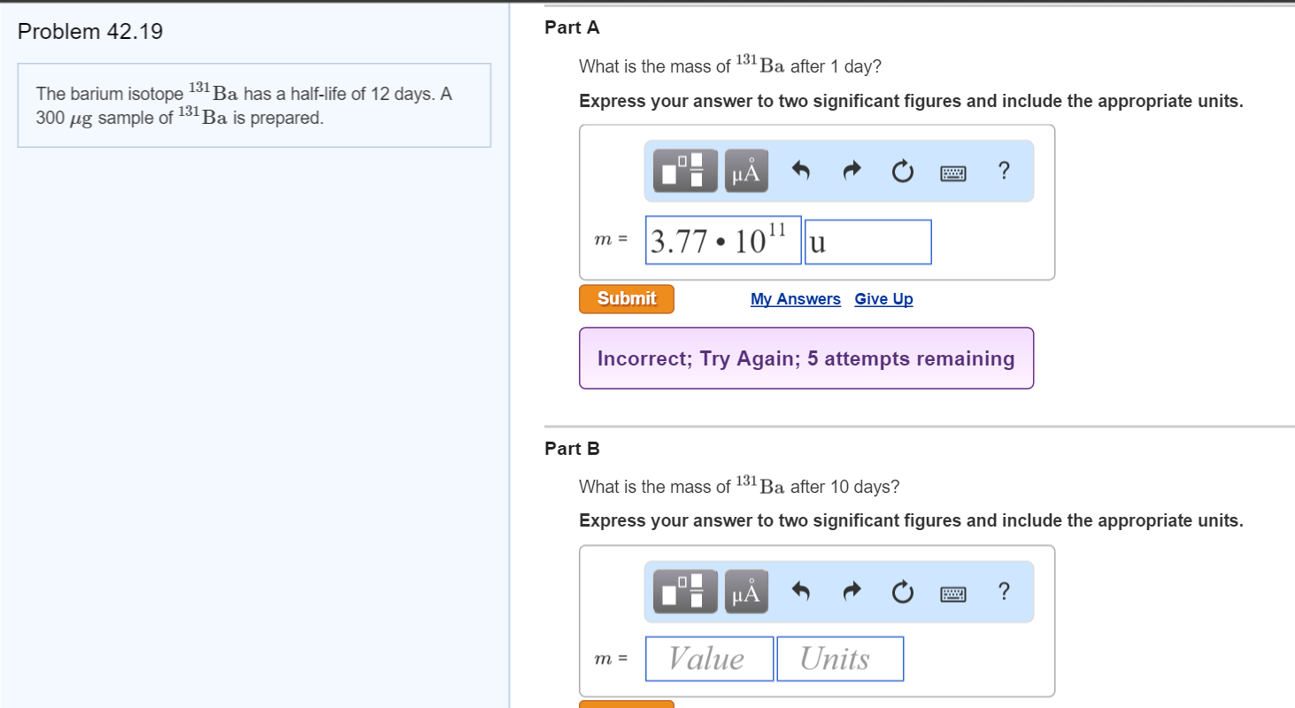Open the templates palette in Part A toolbar
1295x708 pixels.
(x=684, y=170)
